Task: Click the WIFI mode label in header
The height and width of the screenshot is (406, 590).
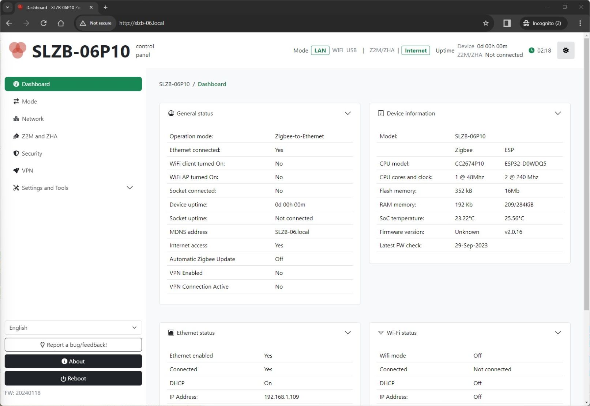Action: coord(338,50)
